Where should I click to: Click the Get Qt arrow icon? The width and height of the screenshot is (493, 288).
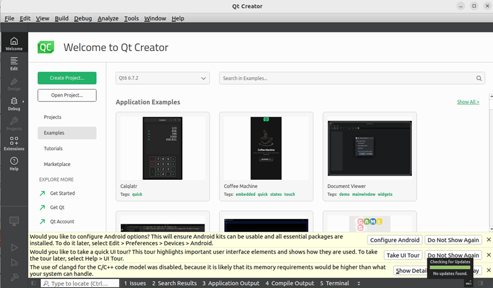tap(42, 207)
